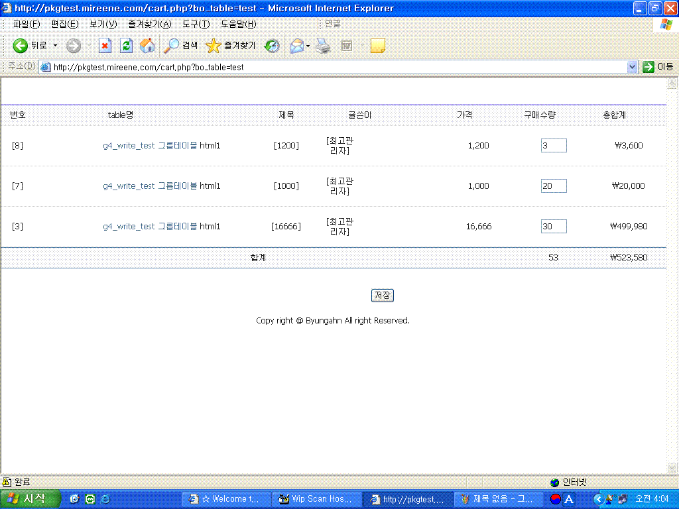Screen dimensions: 679x509
Task: Click the Print toolbar icon
Action: [x=323, y=46]
